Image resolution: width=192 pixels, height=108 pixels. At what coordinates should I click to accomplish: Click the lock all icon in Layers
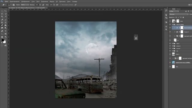[183, 17]
